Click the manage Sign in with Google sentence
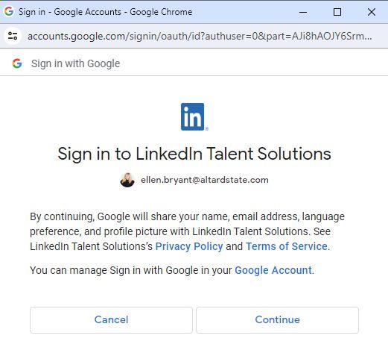This screenshot has width=388, height=353. click(x=172, y=270)
